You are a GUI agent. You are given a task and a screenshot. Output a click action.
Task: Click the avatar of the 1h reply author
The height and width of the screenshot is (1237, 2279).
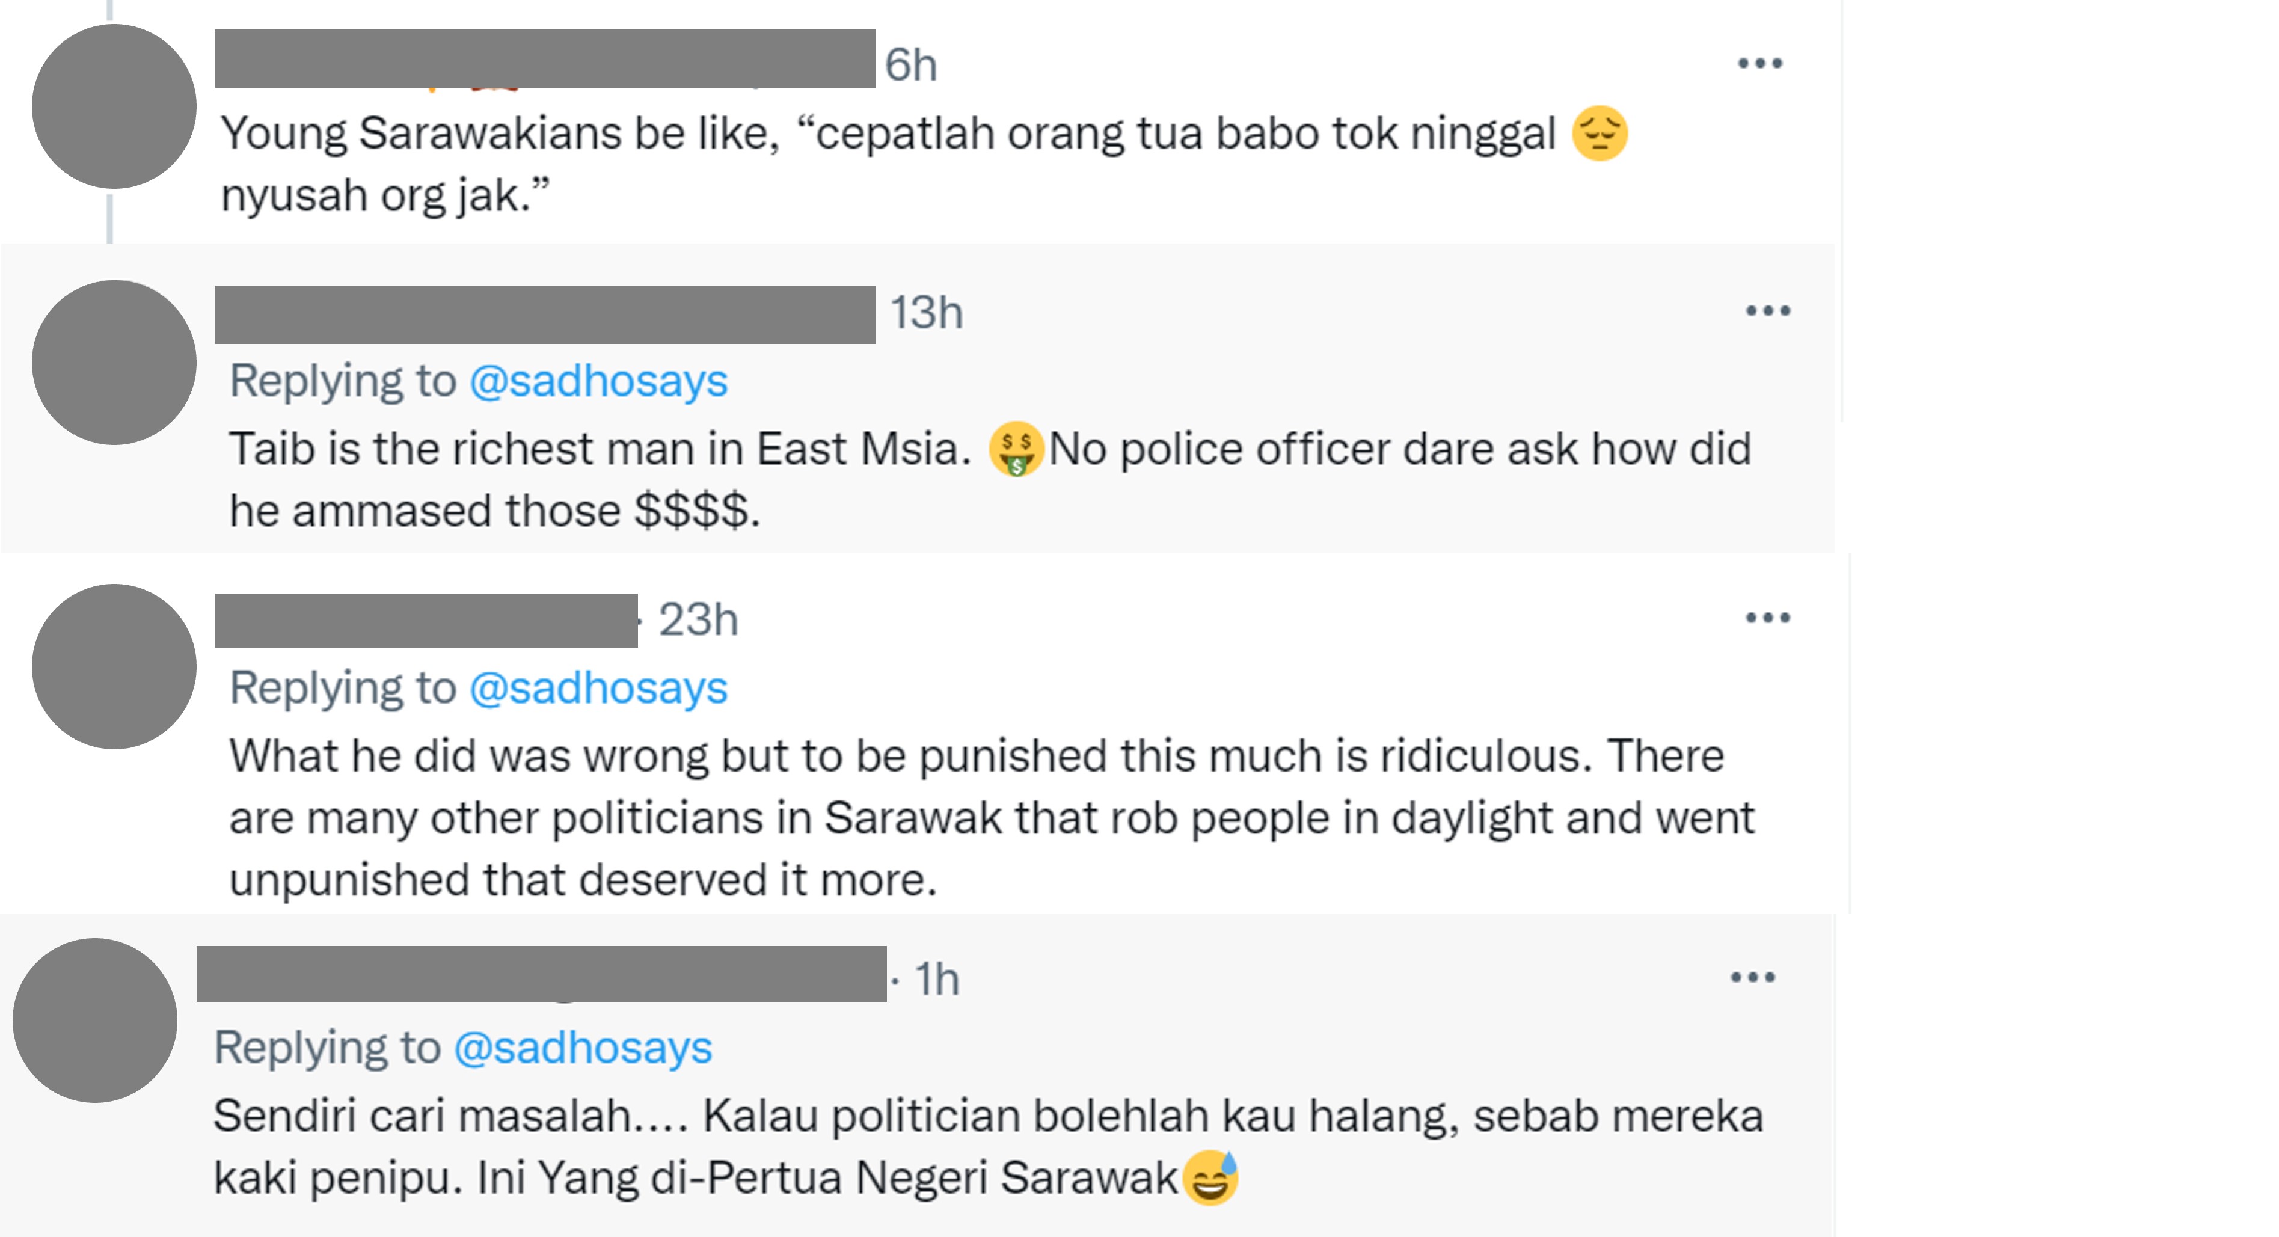point(96,1021)
